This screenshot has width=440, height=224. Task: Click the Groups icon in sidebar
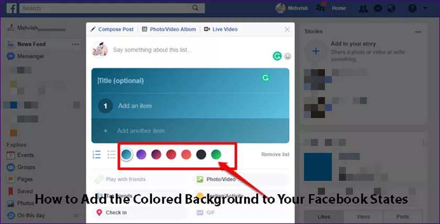coord(10,167)
